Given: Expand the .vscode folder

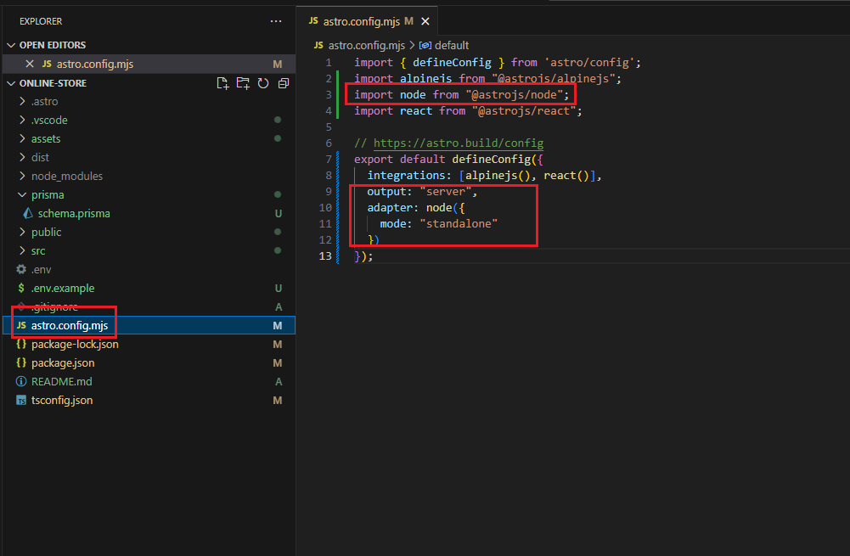Looking at the screenshot, I should tap(22, 120).
